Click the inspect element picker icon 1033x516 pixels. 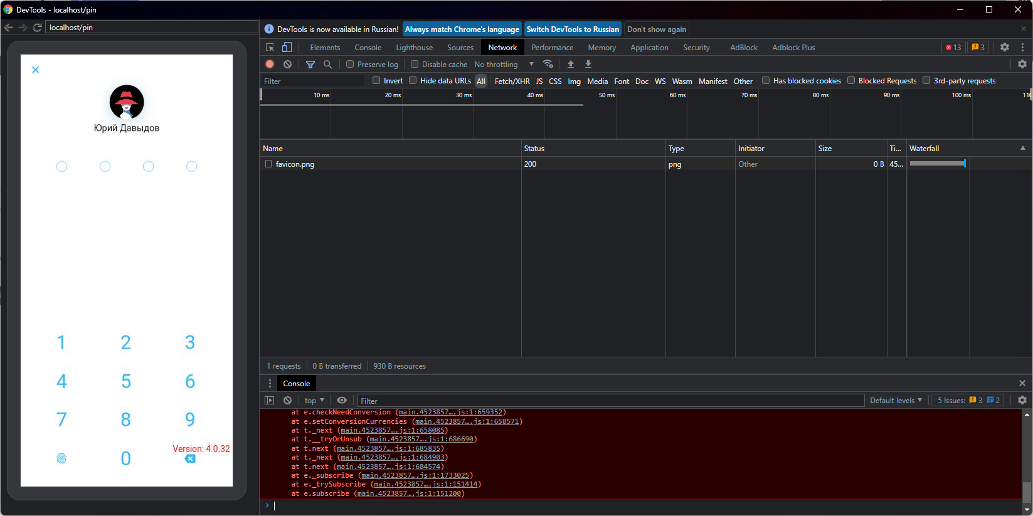[x=270, y=48]
